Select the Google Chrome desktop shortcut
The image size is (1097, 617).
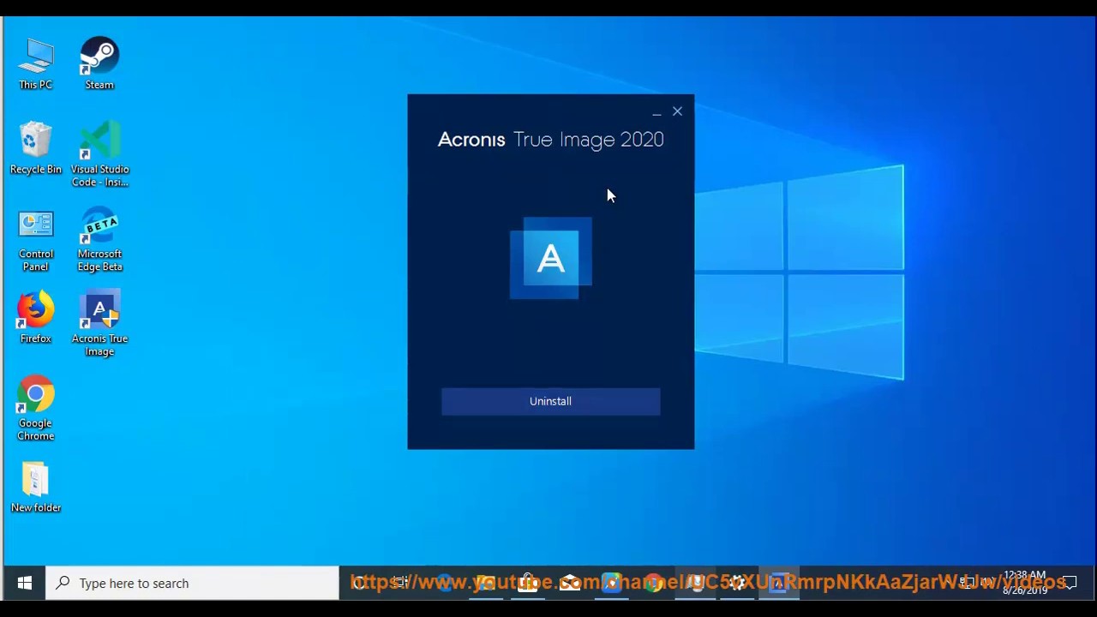35,409
